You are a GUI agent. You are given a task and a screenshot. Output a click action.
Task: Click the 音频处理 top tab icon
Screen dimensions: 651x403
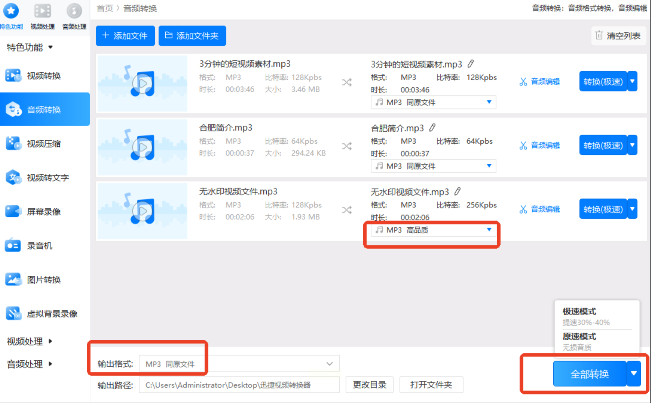point(74,11)
